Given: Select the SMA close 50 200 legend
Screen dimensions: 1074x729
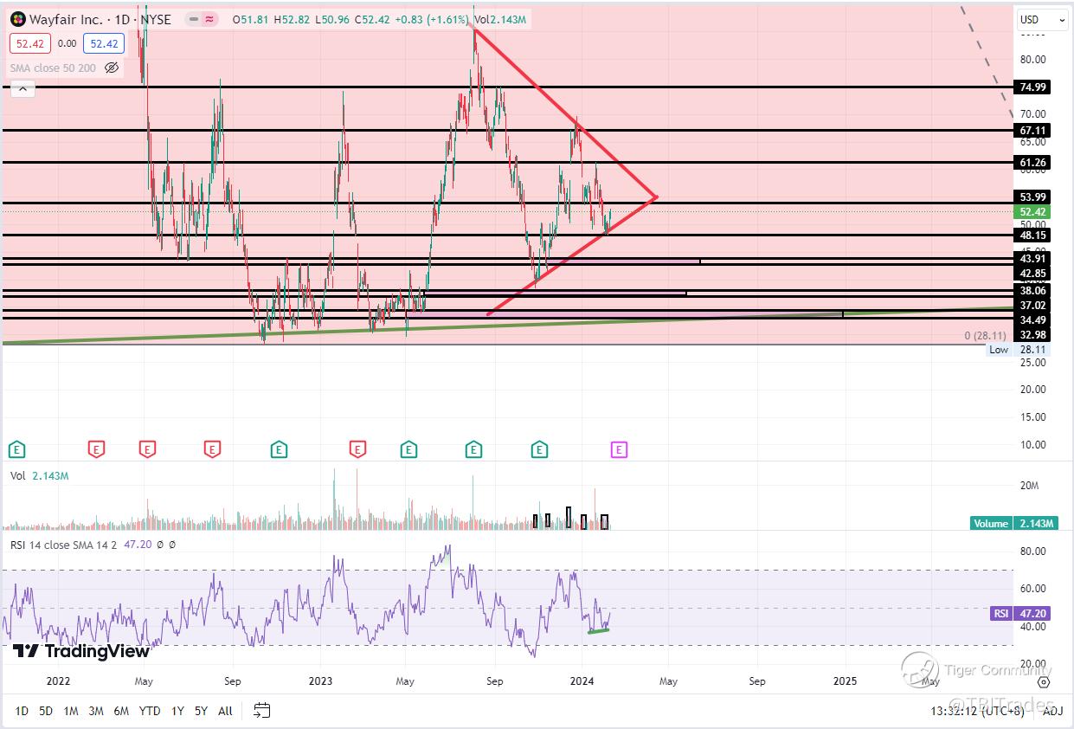Looking at the screenshot, I should point(54,67).
